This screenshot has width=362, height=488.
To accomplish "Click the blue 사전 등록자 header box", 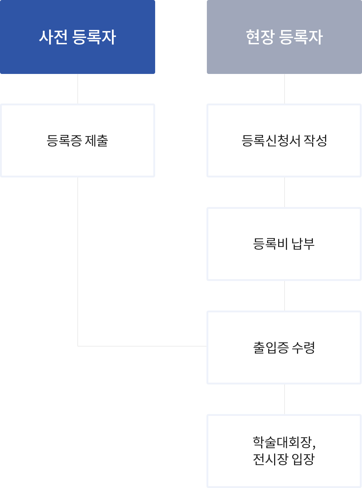I will [78, 37].
